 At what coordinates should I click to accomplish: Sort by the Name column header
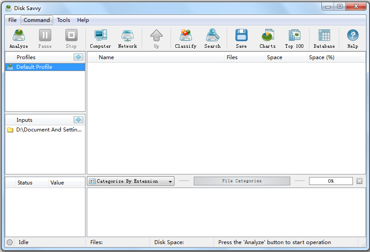tap(160, 57)
